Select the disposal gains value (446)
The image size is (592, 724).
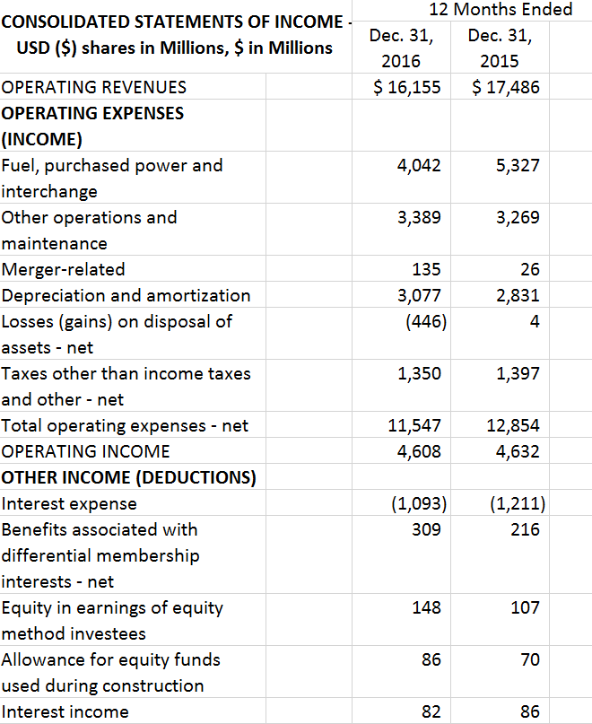coord(426,321)
